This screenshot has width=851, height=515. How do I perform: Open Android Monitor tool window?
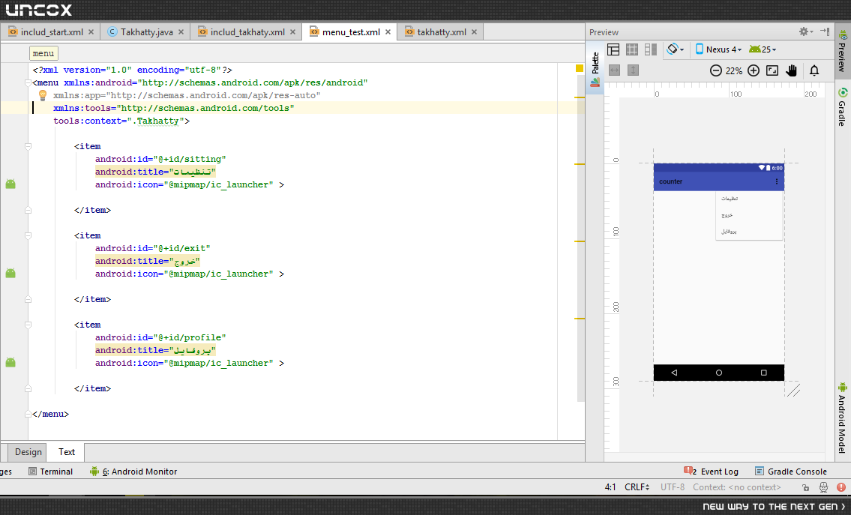coord(133,472)
